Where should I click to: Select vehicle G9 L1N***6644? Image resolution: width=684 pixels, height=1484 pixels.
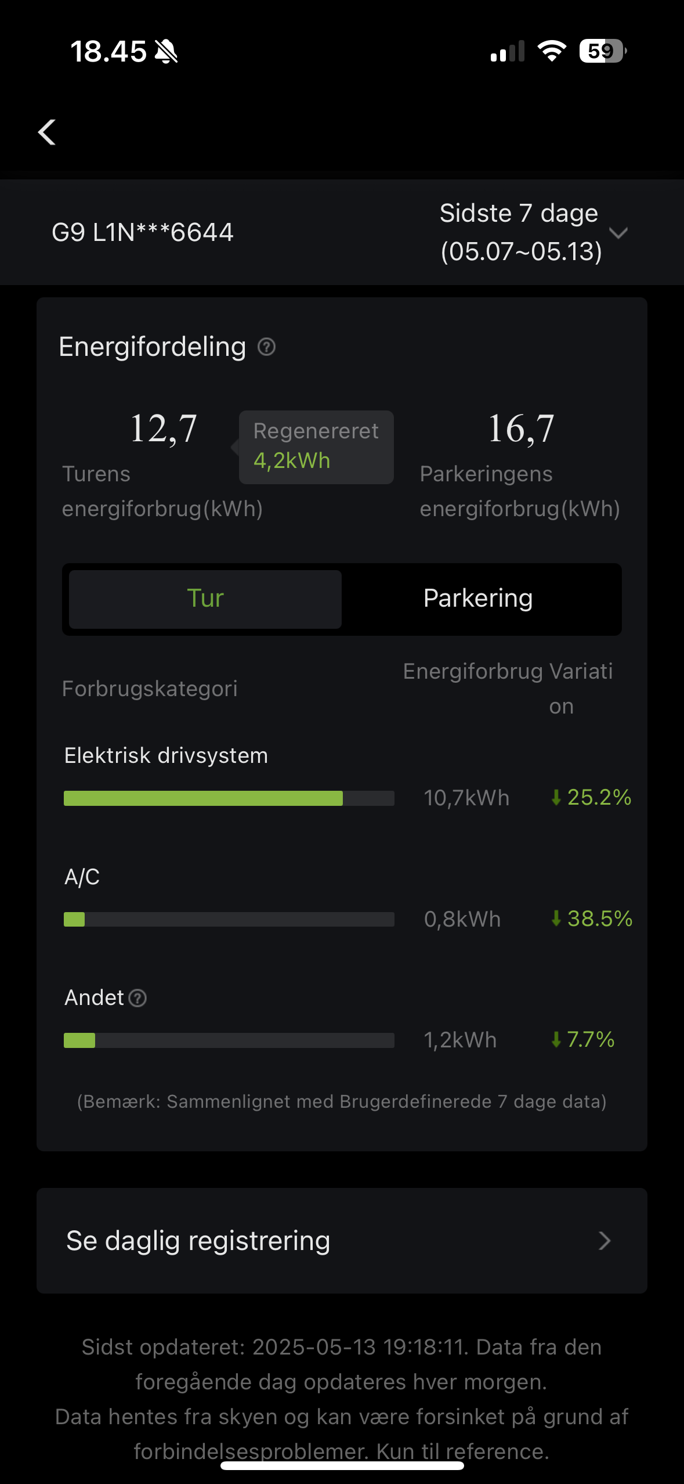tap(143, 232)
